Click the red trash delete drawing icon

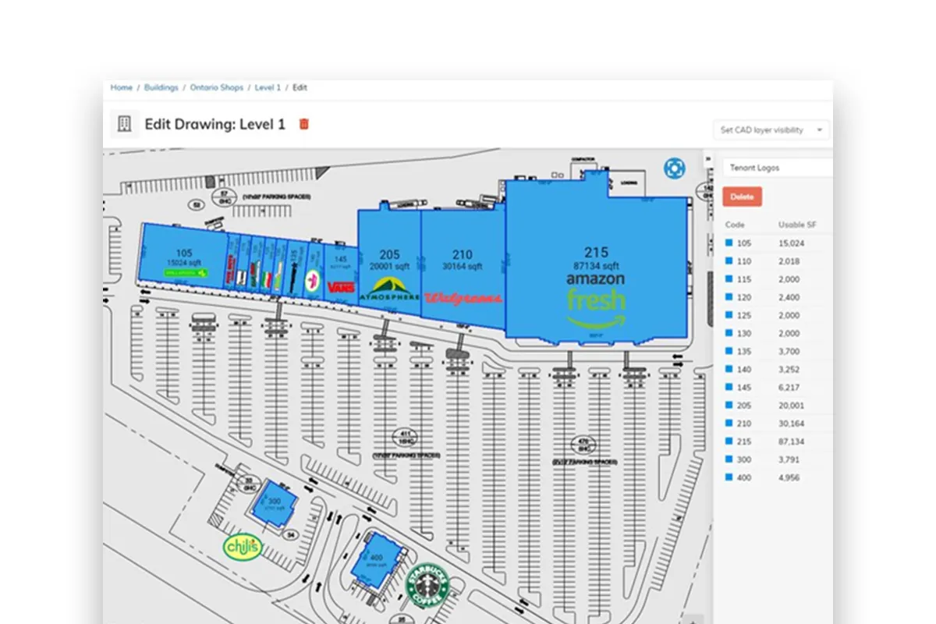(305, 124)
